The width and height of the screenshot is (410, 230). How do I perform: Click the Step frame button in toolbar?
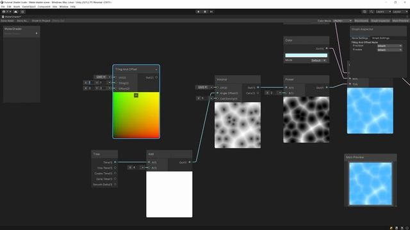click(211, 11)
